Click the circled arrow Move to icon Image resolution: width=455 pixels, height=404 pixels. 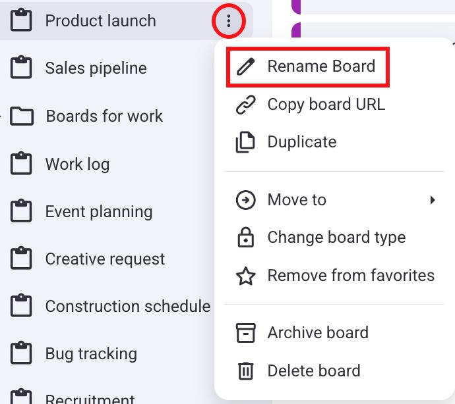pyautogui.click(x=245, y=200)
